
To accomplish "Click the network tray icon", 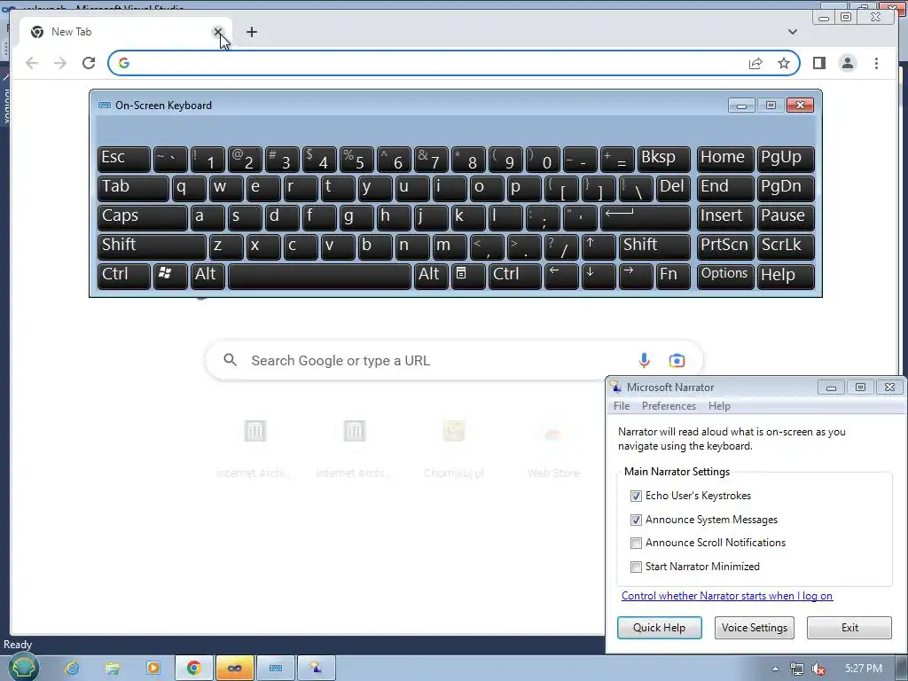I will coord(797,669).
